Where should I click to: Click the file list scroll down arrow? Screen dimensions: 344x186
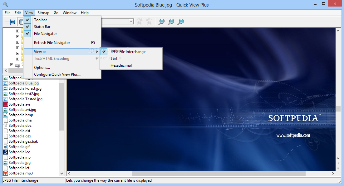click(x=61, y=173)
